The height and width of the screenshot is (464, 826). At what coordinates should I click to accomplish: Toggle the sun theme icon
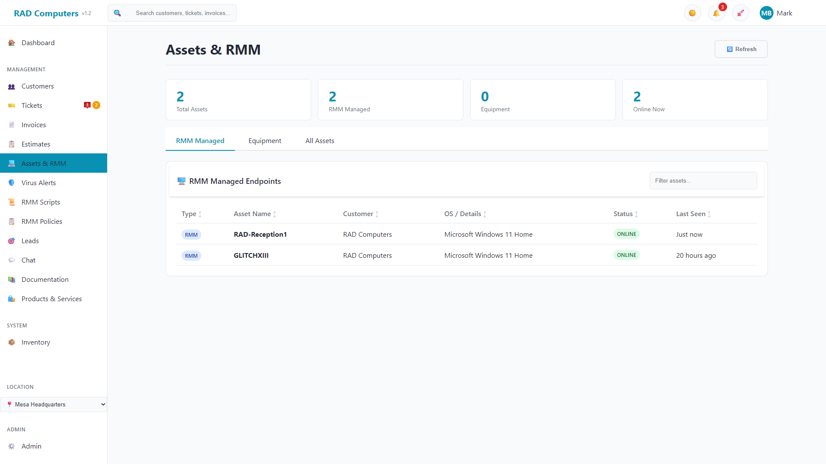pos(692,13)
